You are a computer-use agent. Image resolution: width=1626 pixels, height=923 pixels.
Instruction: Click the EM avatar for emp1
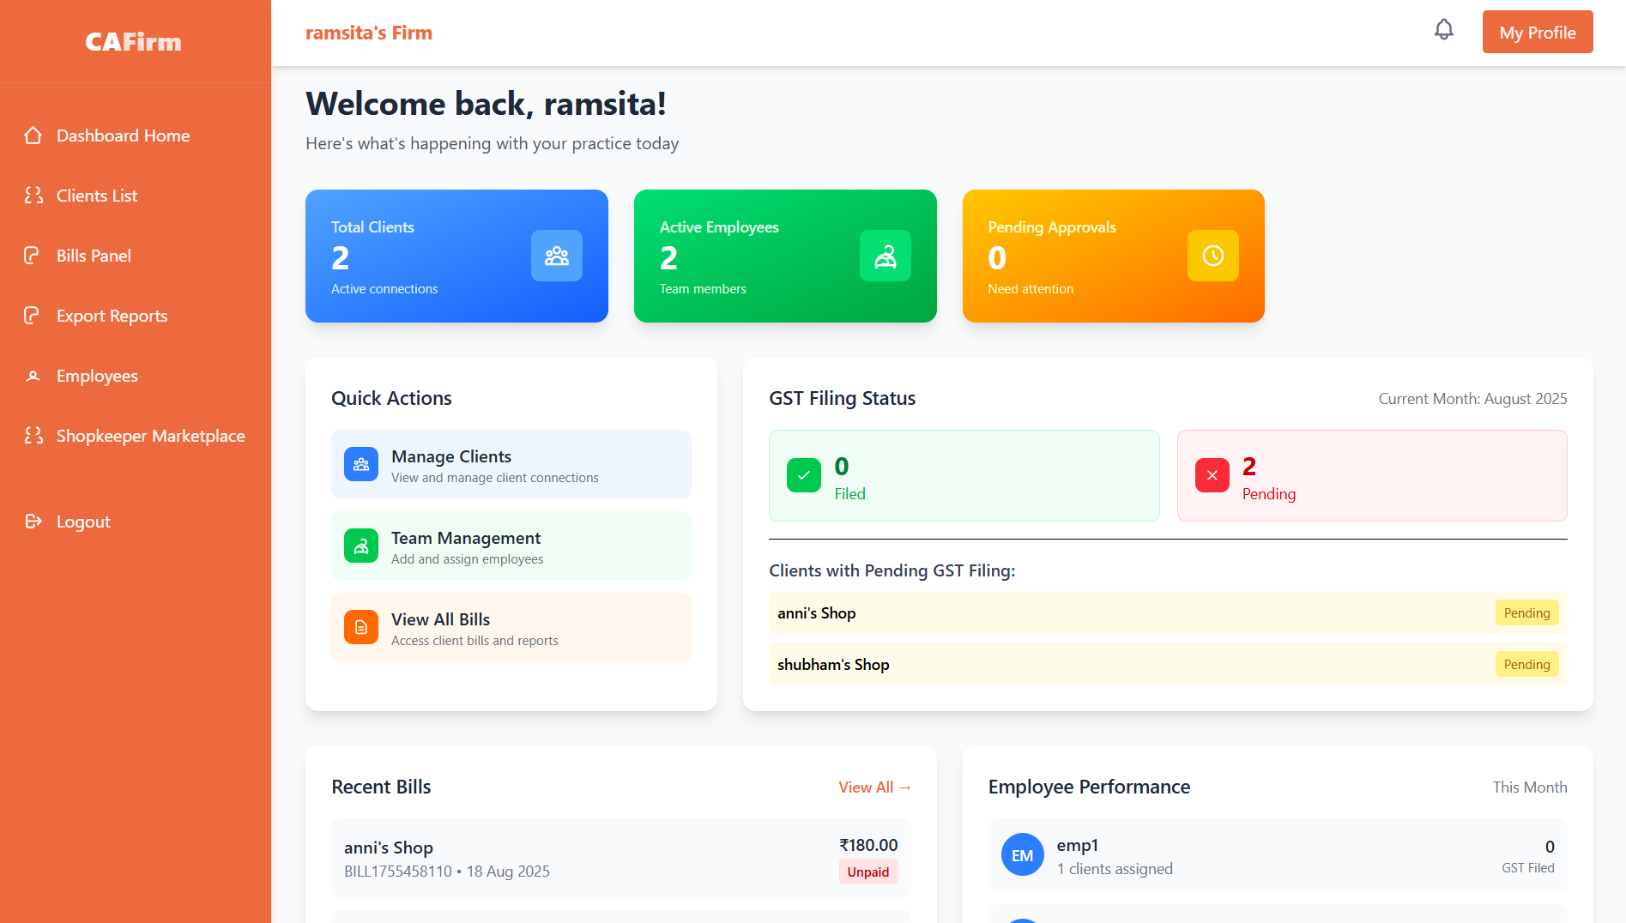tap(1022, 854)
